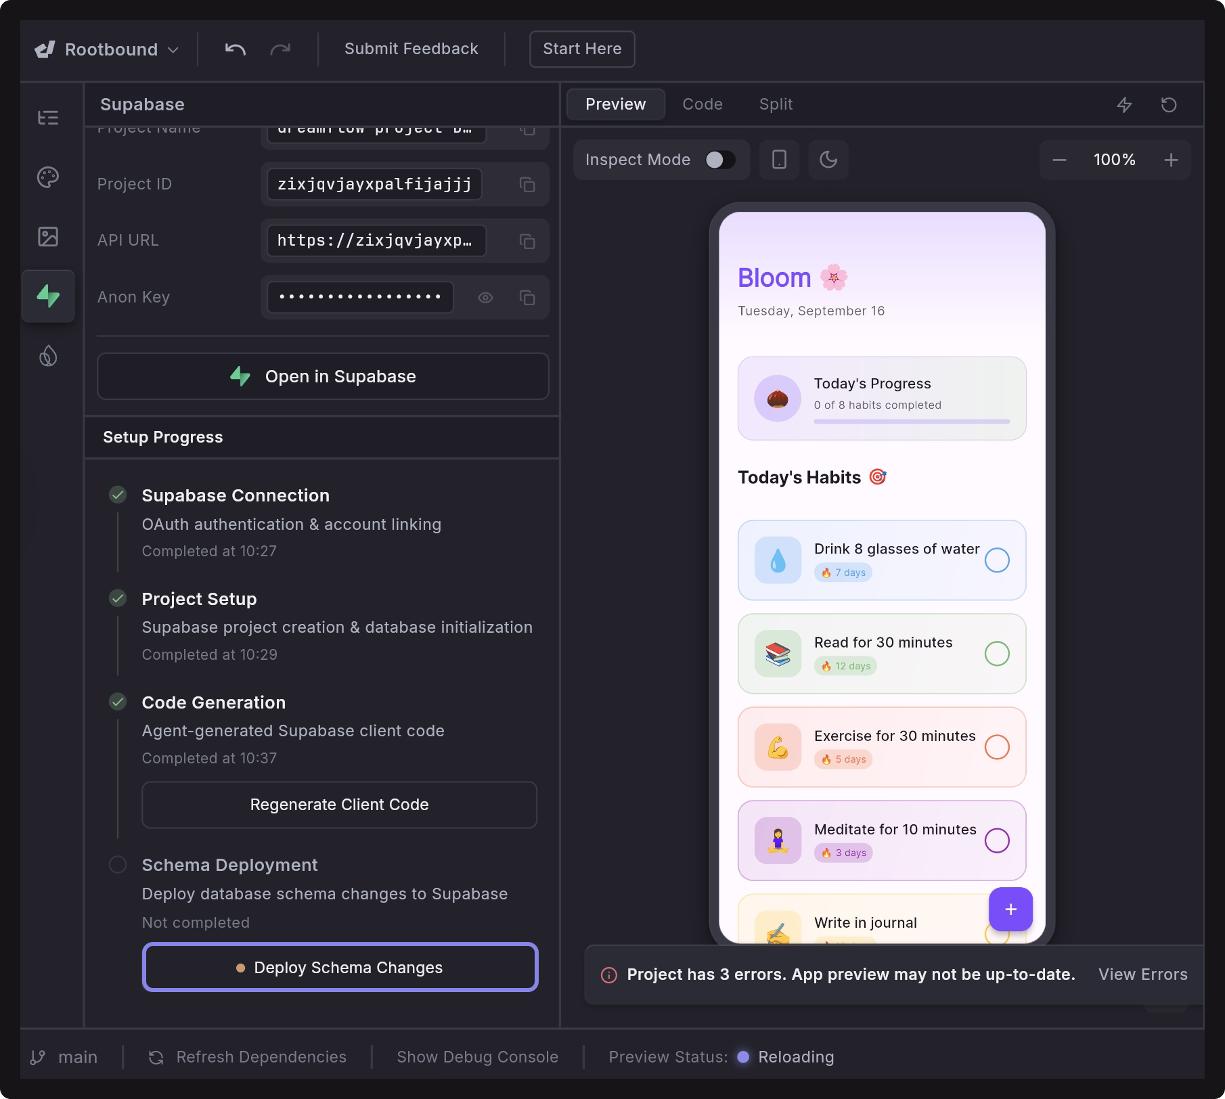
Task: Click the Start Here button
Action: point(582,49)
